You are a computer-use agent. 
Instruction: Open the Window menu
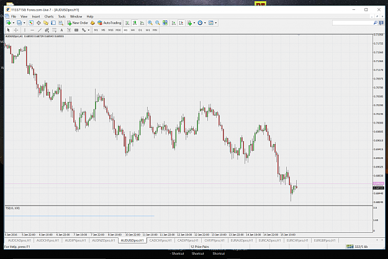click(76, 17)
